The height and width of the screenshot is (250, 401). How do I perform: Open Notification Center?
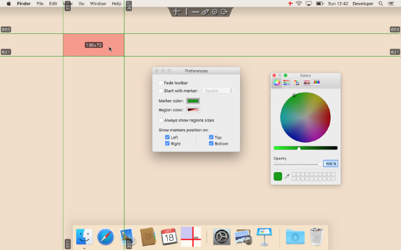[x=391, y=3]
